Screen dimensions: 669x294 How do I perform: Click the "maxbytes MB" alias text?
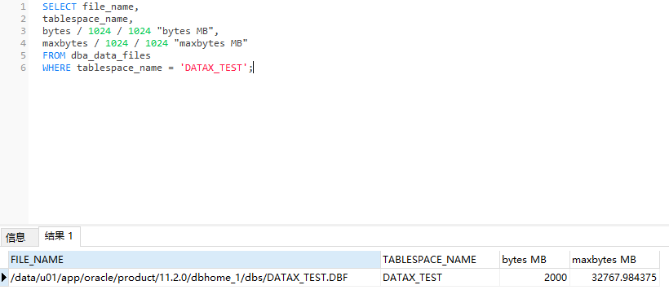tap(210, 43)
